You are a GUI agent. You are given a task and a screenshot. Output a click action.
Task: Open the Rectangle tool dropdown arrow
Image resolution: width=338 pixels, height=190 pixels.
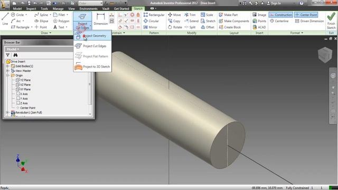pos(32,27)
